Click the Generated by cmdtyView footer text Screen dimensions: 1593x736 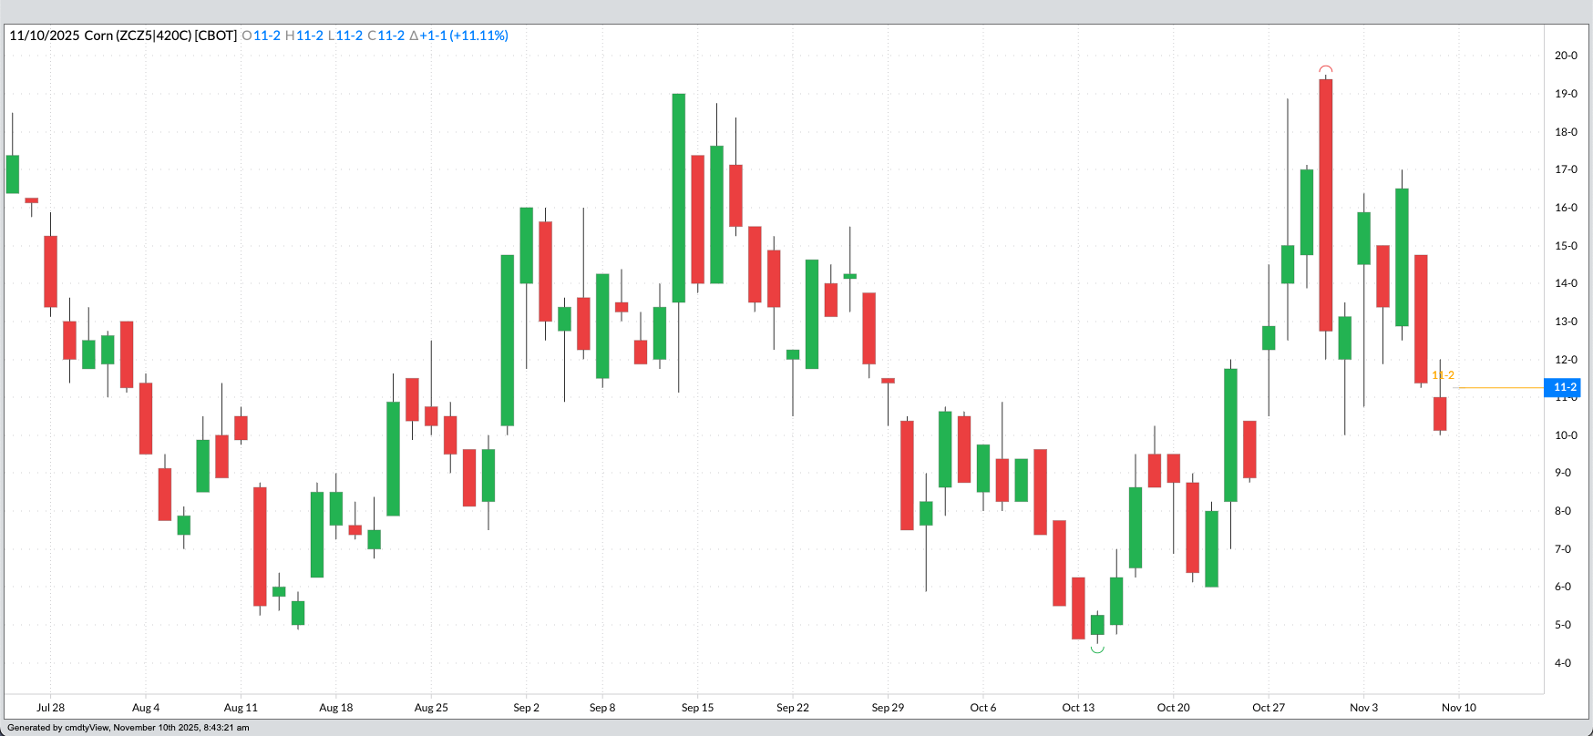click(128, 728)
